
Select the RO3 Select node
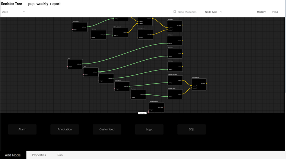[x=175, y=26]
